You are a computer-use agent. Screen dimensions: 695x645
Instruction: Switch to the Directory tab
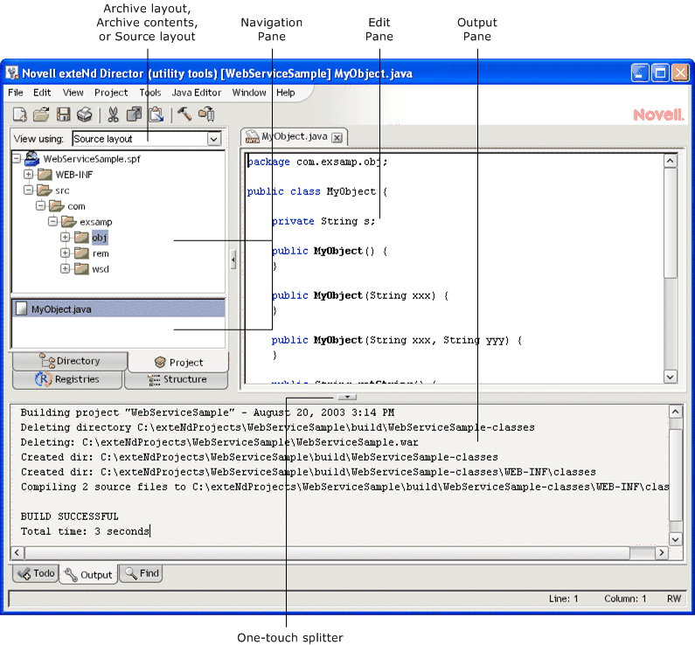[70, 361]
